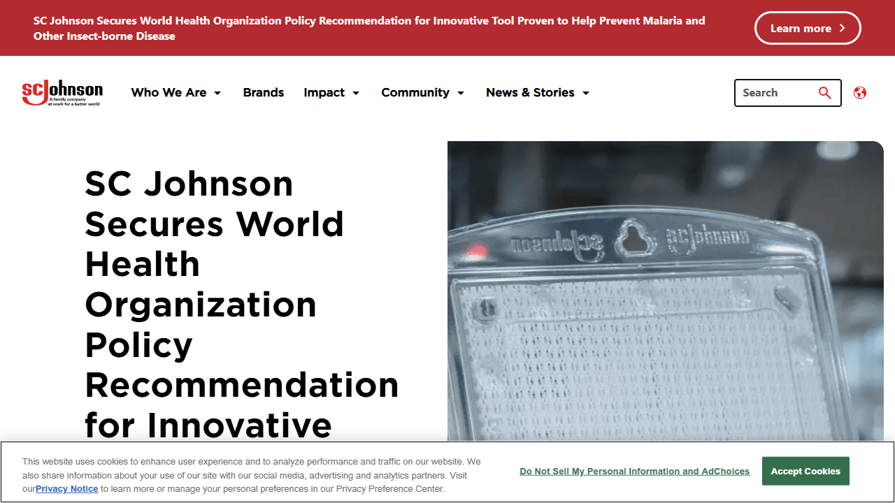
Task: Open the Brands menu item
Action: [264, 92]
